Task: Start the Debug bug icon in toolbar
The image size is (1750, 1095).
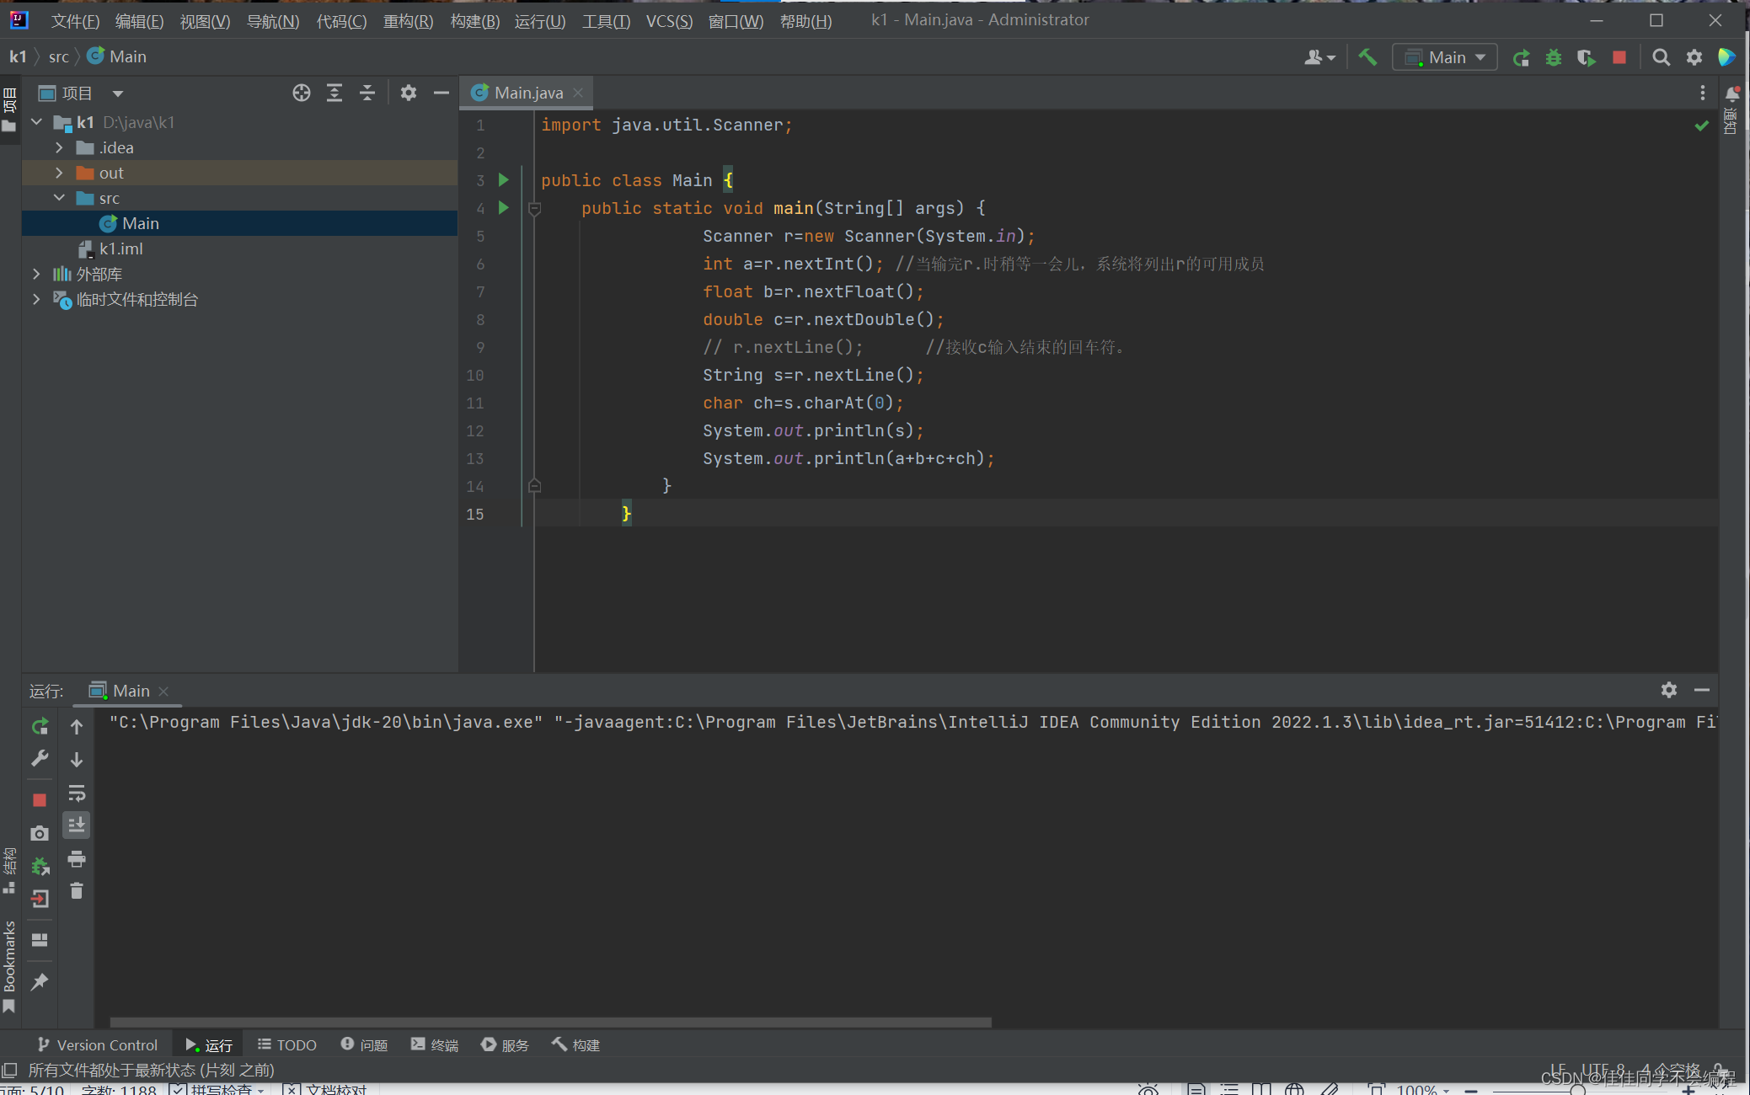Action: coord(1553,57)
